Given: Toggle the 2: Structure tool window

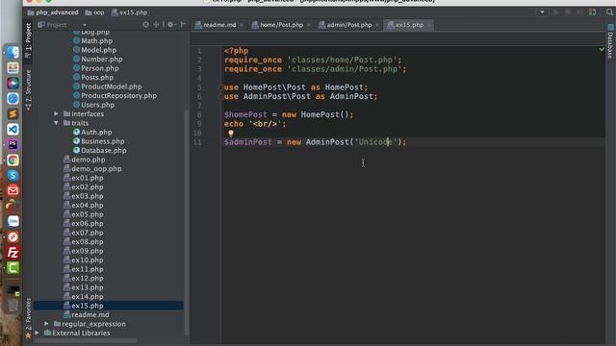Looking at the screenshot, I should pyautogui.click(x=28, y=90).
